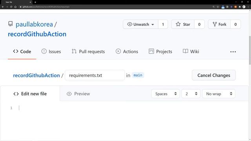This screenshot has width=251, height=141.
Task: Open the Extensions puzzle icon
Action: pyautogui.click(x=240, y=7)
